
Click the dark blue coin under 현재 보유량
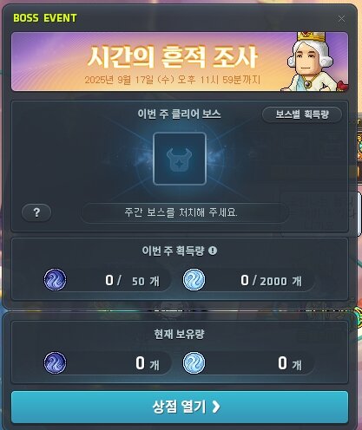tap(55, 362)
